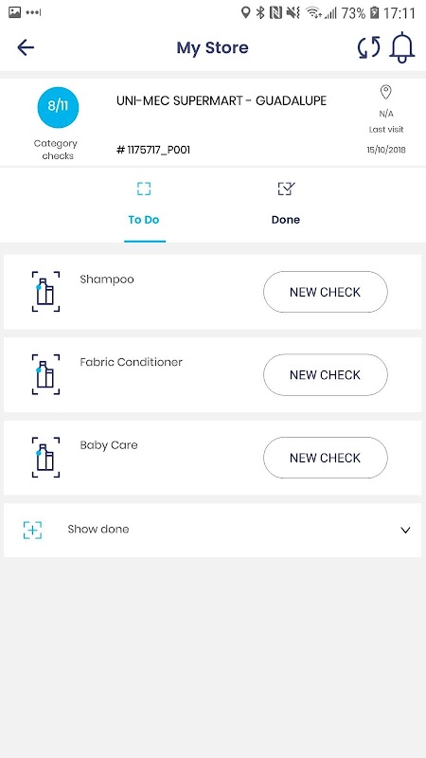The width and height of the screenshot is (426, 758).
Task: Tap the location pin icon
Action: click(385, 92)
